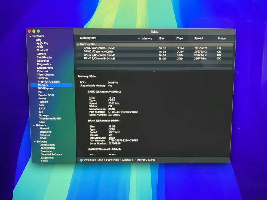The image size is (267, 200).
Task: Select Printers in the sidebar
Action: coord(43,102)
